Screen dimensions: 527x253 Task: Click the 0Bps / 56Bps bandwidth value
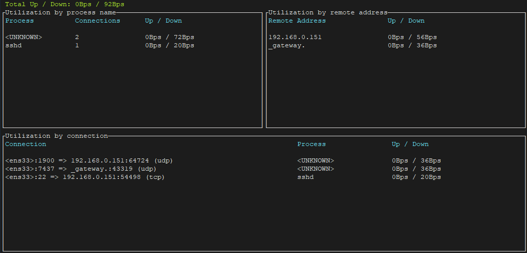412,37
